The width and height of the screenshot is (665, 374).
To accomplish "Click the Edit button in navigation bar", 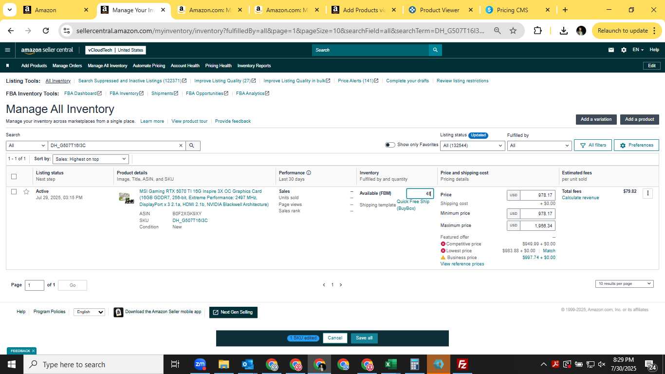I will click(651, 66).
